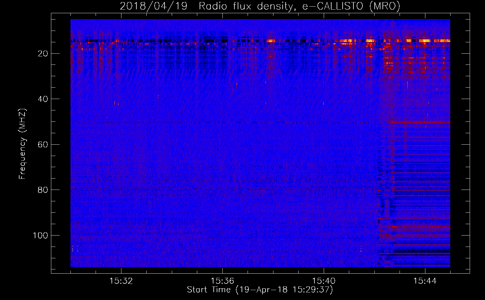This screenshot has height=300, width=485.
Task: Click the 100 frequency tick label
Action: tap(40, 235)
